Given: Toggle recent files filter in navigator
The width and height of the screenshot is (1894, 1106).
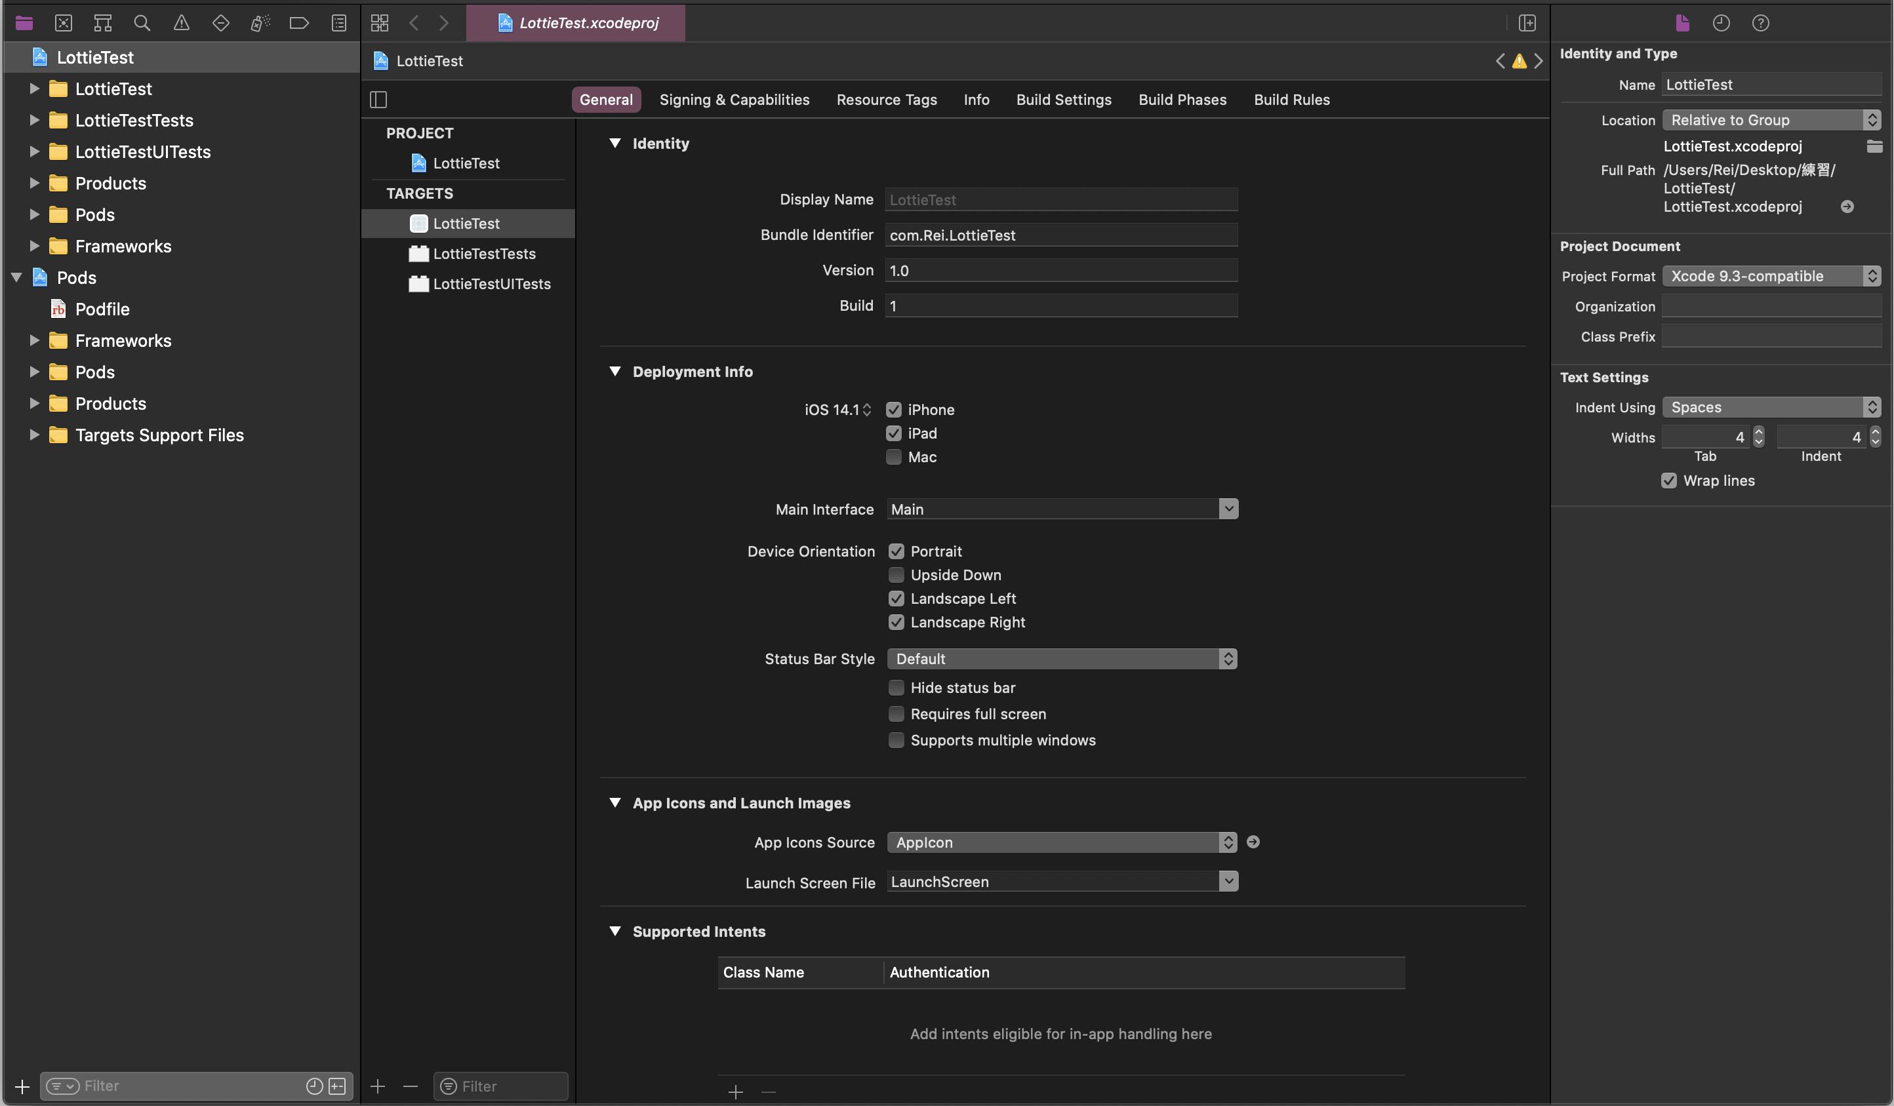Looking at the screenshot, I should (314, 1086).
